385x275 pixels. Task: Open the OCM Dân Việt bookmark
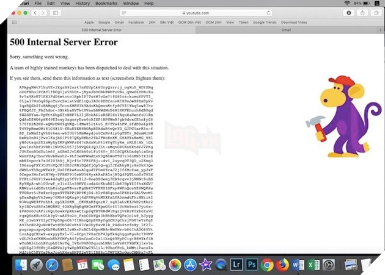[x=189, y=23]
